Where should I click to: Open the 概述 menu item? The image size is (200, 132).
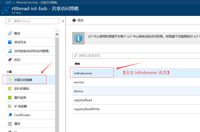(30, 33)
